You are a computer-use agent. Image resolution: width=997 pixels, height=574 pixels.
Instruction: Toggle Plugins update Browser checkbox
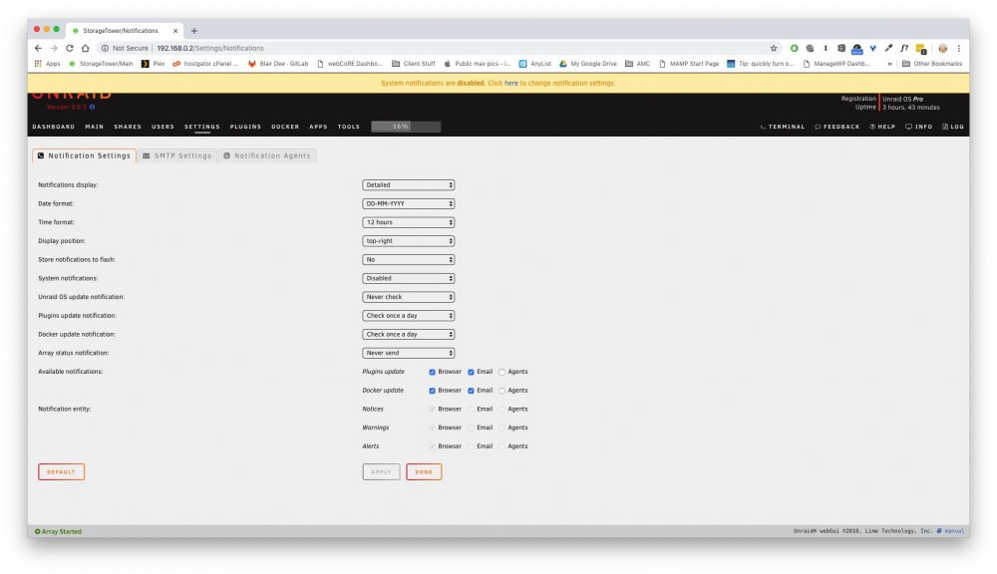(432, 372)
